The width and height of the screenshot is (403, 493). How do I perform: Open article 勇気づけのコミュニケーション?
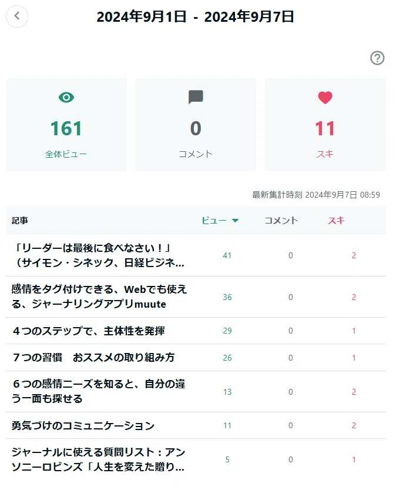(83, 425)
